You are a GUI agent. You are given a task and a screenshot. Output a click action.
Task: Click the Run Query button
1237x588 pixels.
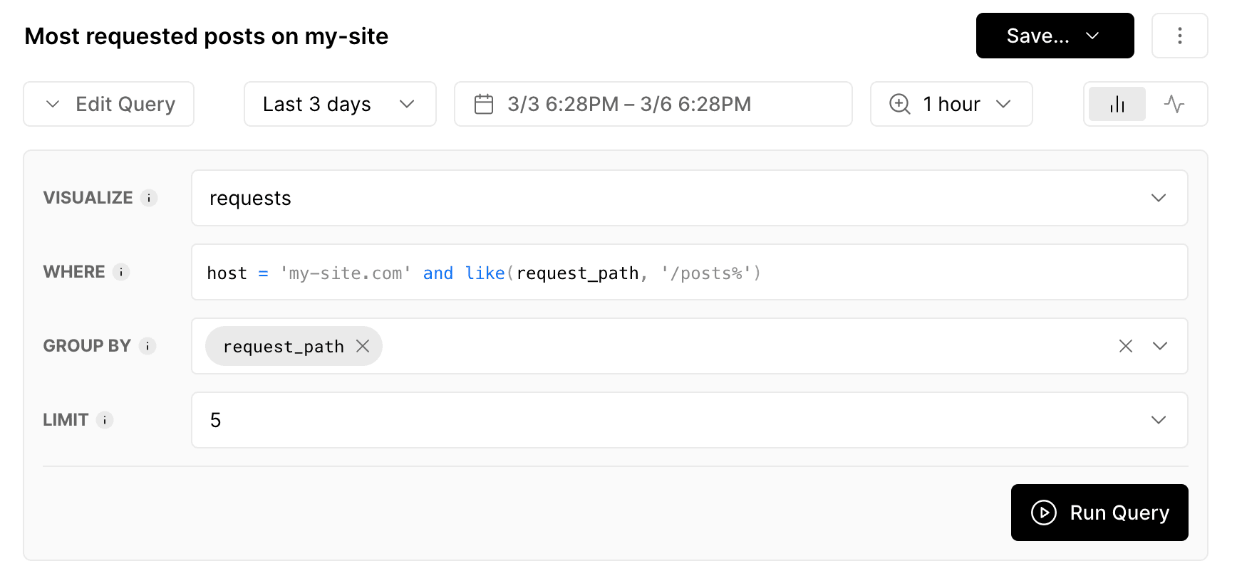(x=1099, y=513)
